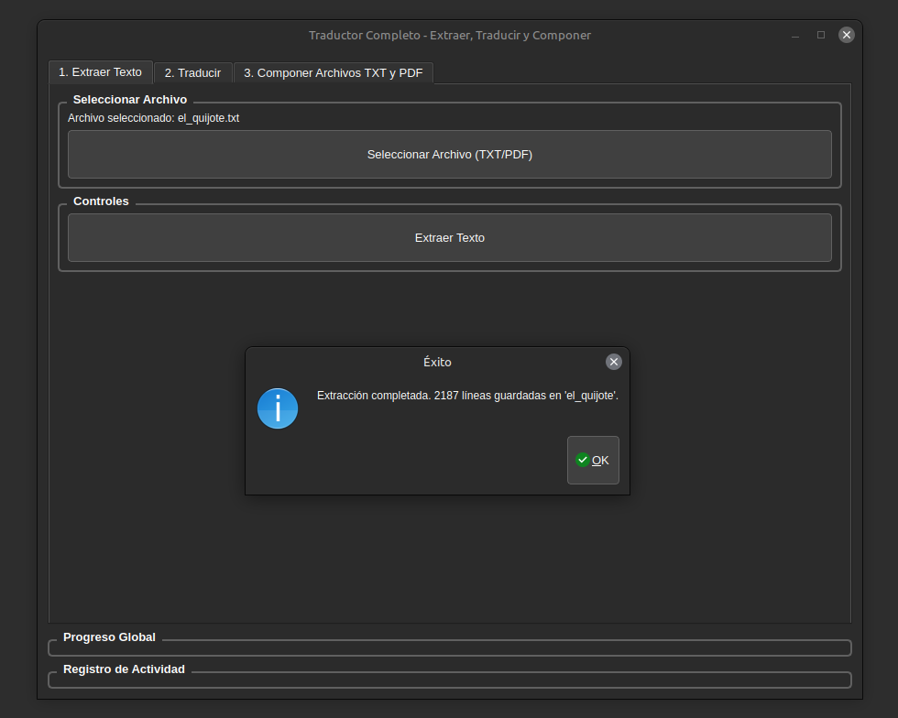Click the Registro de Actividad log area

[x=449, y=680]
